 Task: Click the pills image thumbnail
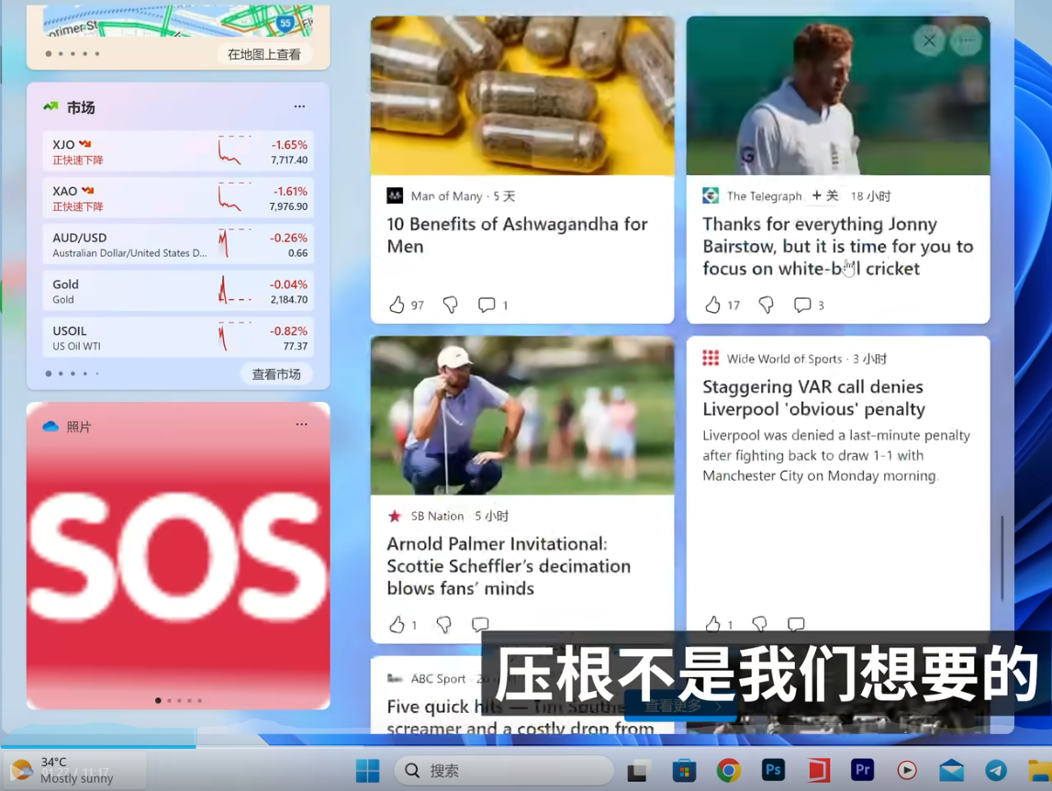pos(522,95)
